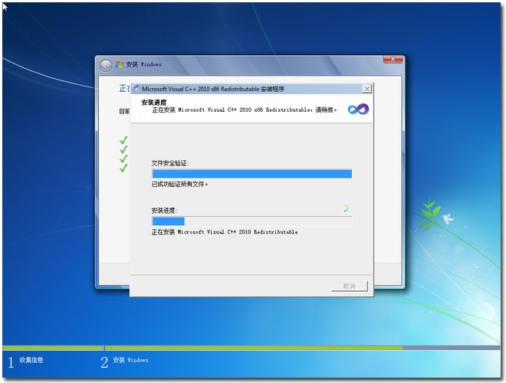Screen dimensions: 506x383
Task: Click step 1 '收集信息' label
Action: pos(31,360)
